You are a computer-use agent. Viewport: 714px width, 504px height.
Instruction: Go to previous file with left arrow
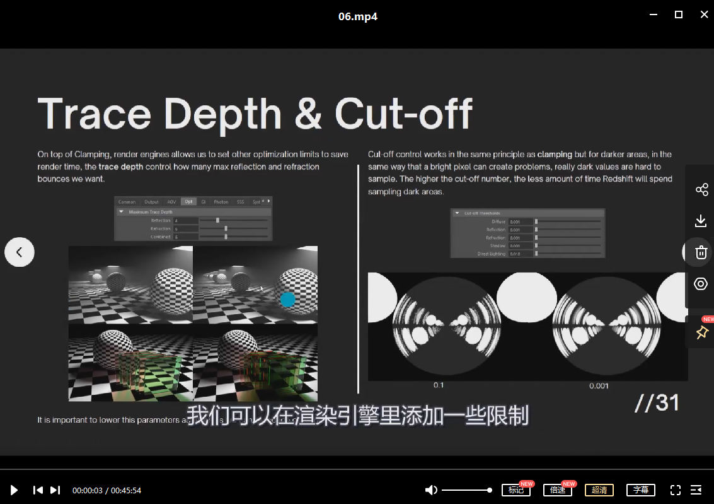(20, 252)
